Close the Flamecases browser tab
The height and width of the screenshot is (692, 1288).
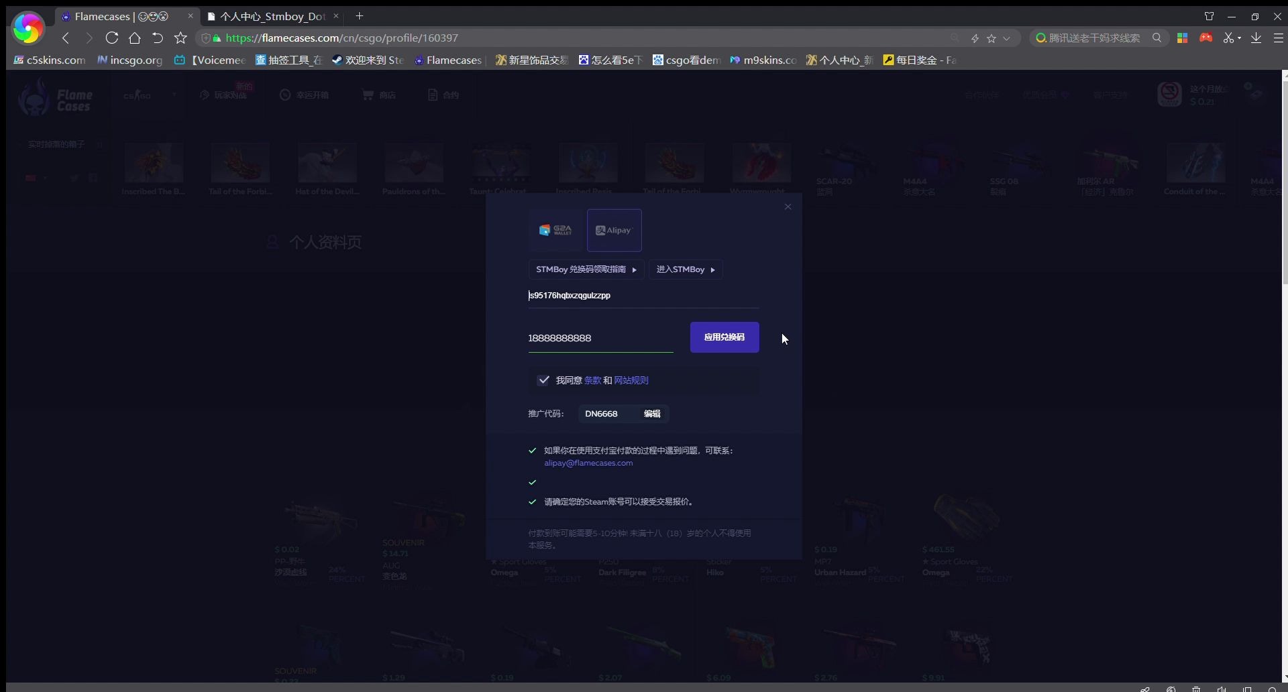(190, 16)
